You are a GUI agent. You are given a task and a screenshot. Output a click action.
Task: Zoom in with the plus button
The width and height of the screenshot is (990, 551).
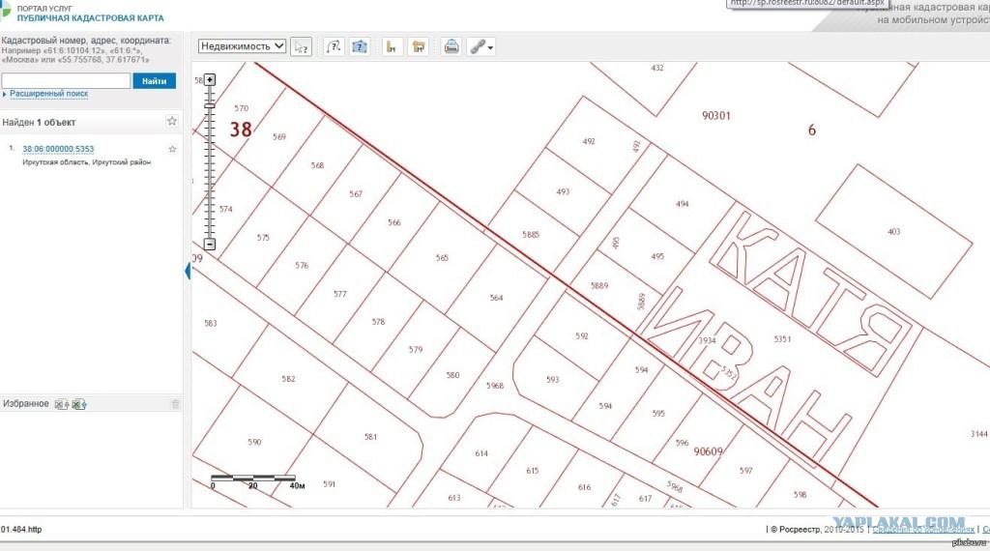(210, 79)
